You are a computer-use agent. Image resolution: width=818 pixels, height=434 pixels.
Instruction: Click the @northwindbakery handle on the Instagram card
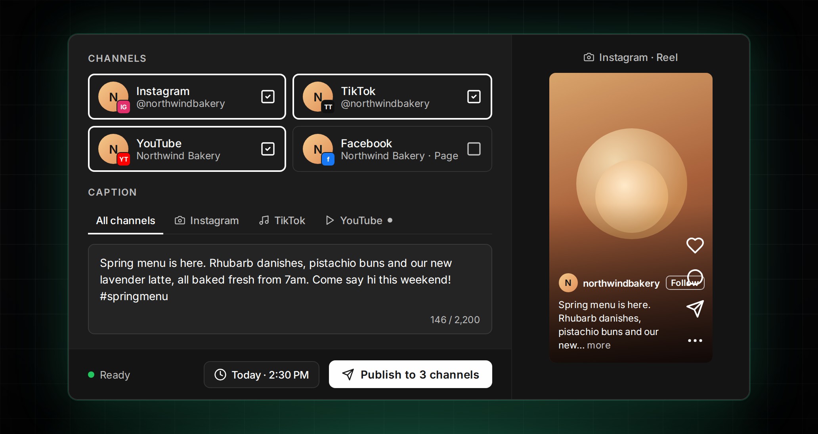point(181,104)
